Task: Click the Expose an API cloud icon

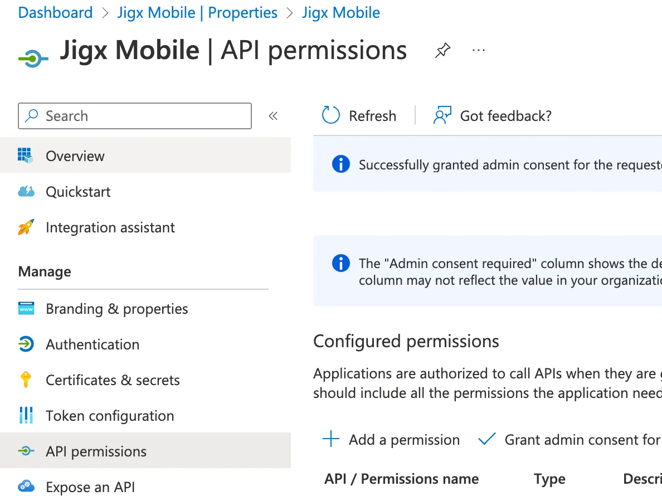Action: click(26, 486)
